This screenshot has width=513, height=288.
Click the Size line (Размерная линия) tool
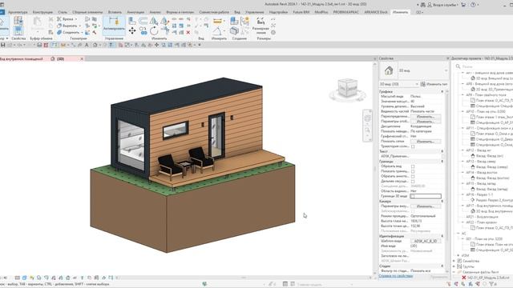[261, 26]
